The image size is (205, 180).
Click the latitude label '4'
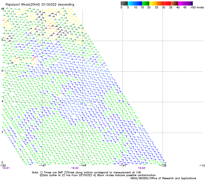[2, 101]
